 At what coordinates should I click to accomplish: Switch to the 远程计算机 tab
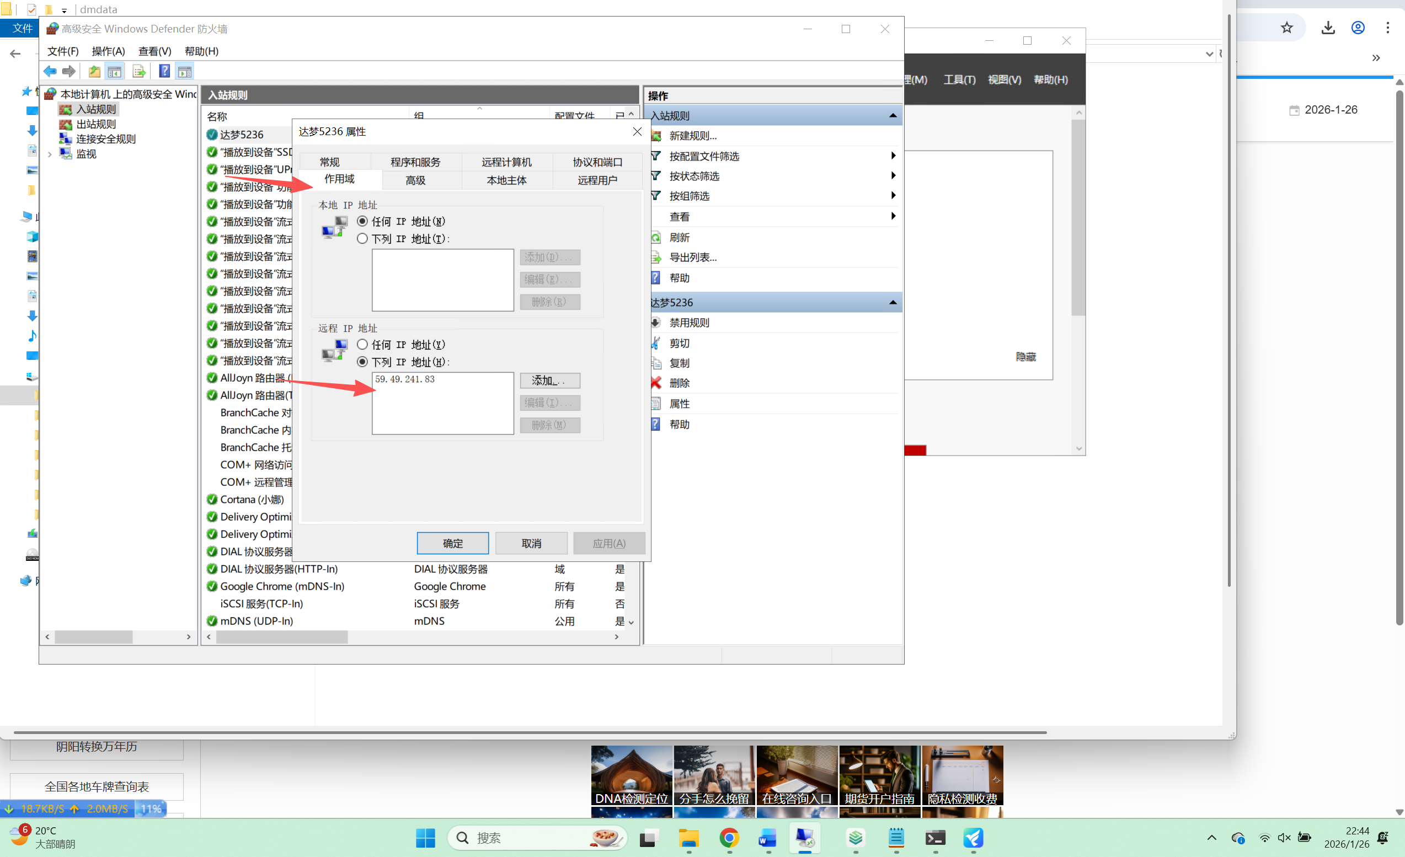[x=506, y=162]
